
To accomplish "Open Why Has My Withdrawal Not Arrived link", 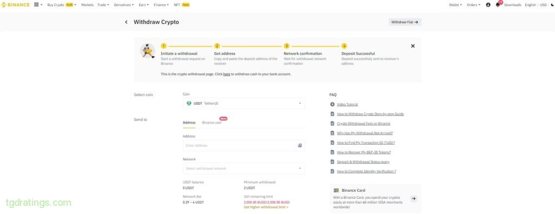I will click(365, 133).
